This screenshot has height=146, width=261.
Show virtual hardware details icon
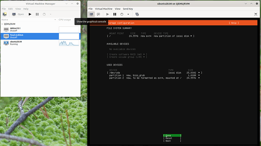tap(98, 14)
